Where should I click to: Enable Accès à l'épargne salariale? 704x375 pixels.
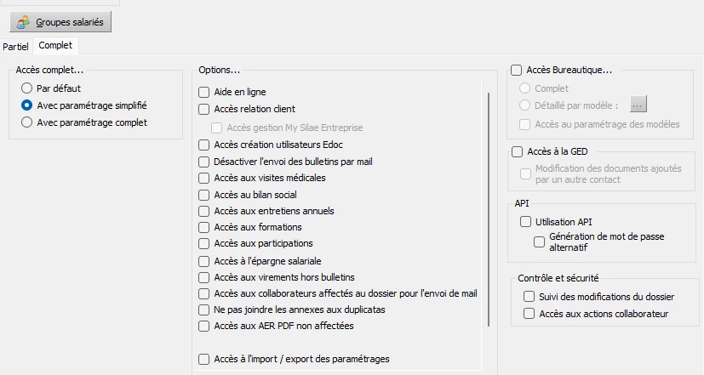[203, 261]
